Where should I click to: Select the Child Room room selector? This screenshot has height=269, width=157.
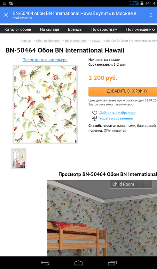pos(127,184)
